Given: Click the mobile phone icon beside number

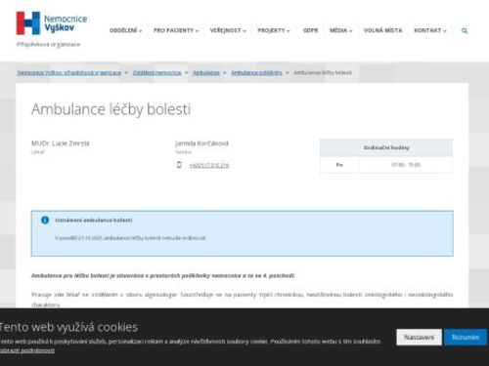Looking at the screenshot, I should pyautogui.click(x=179, y=165).
